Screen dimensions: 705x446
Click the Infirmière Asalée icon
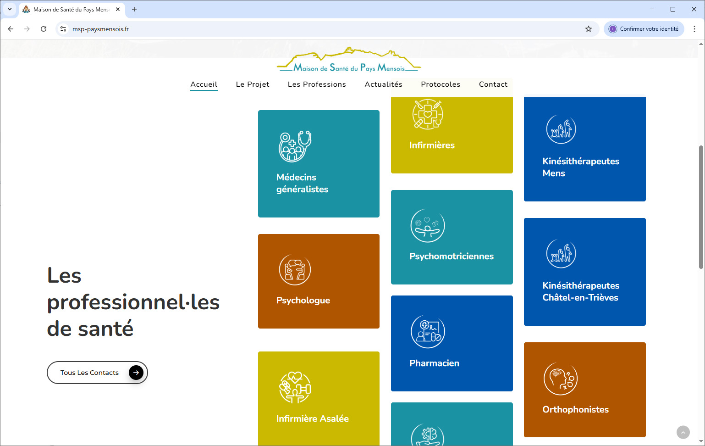pyautogui.click(x=295, y=388)
